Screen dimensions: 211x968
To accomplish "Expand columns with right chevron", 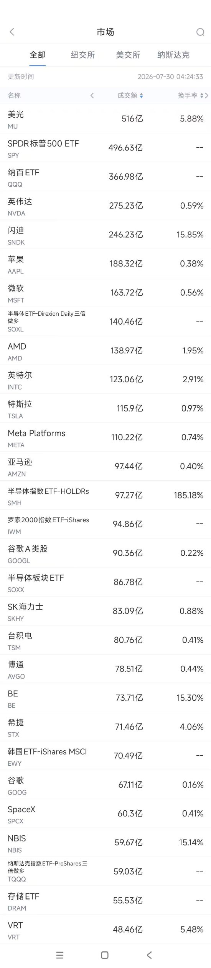I will 207,95.
